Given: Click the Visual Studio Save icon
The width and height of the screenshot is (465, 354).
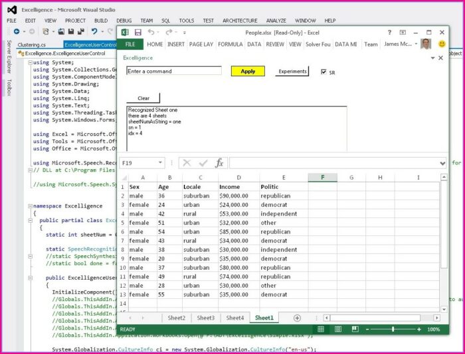Looking at the screenshot, I should (x=71, y=31).
